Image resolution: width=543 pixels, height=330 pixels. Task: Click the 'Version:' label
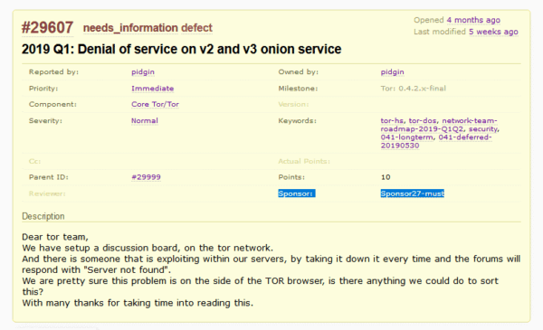coord(293,105)
